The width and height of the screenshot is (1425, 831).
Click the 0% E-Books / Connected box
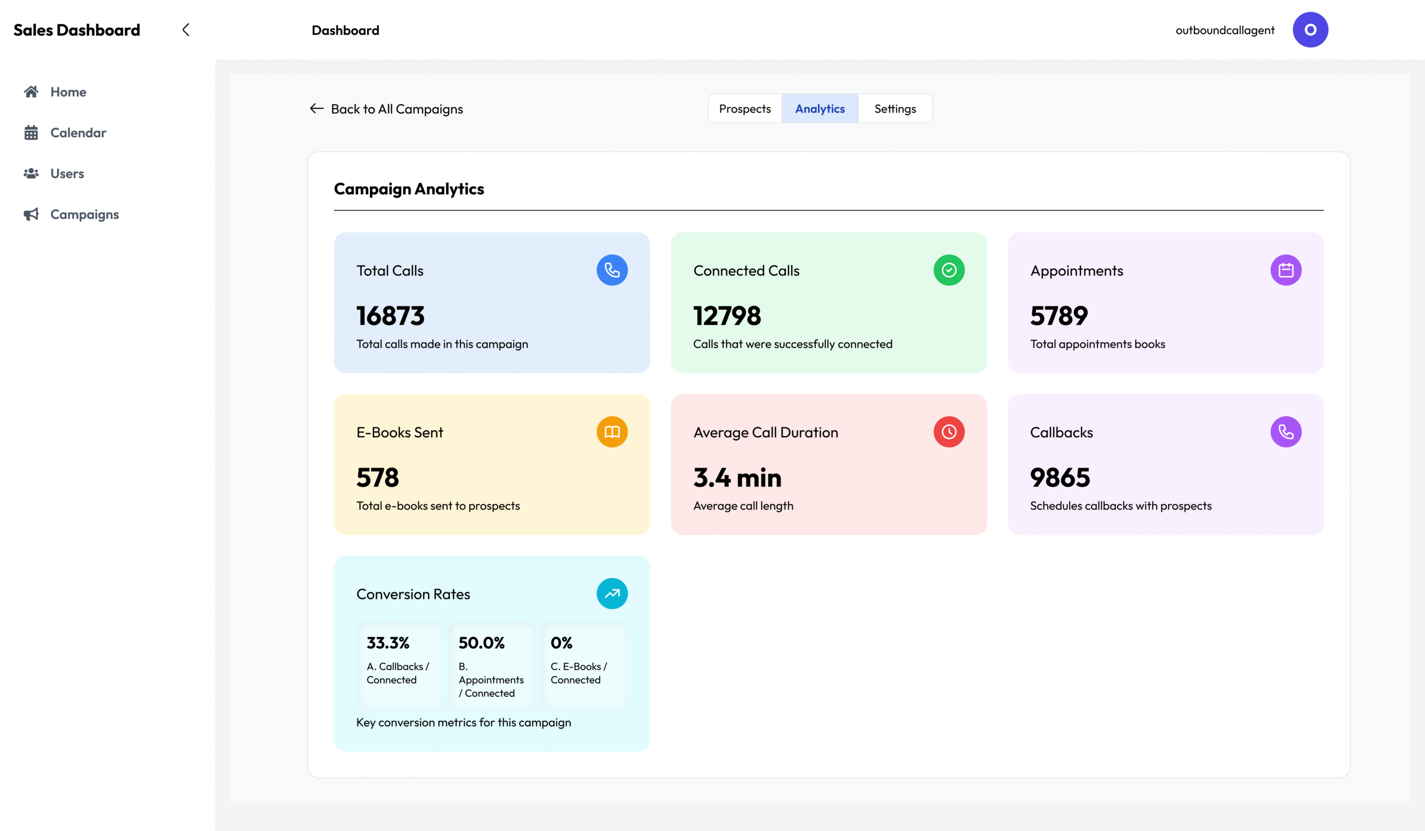click(x=583, y=665)
